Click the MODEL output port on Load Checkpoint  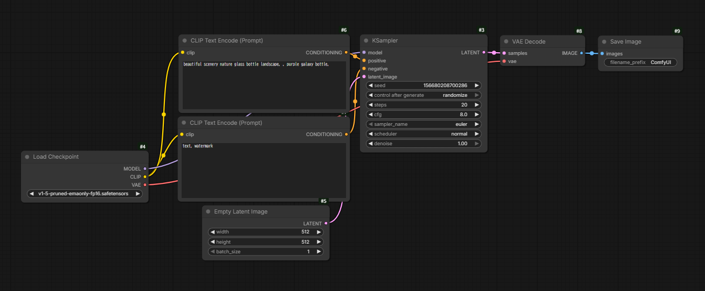click(x=145, y=169)
